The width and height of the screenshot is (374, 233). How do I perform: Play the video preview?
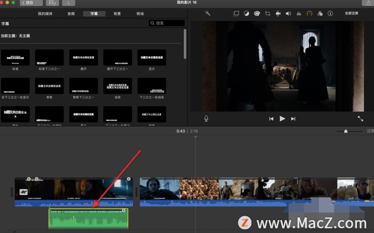282,118
